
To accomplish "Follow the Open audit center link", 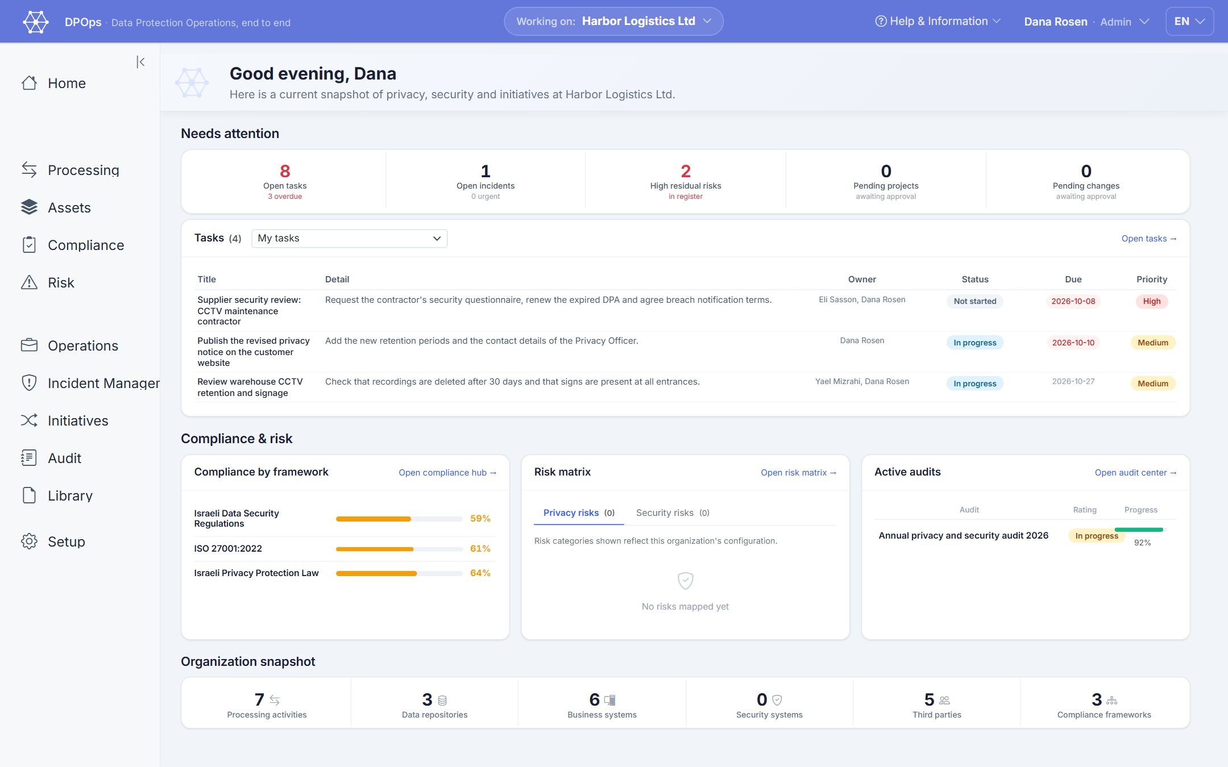I will (1135, 472).
